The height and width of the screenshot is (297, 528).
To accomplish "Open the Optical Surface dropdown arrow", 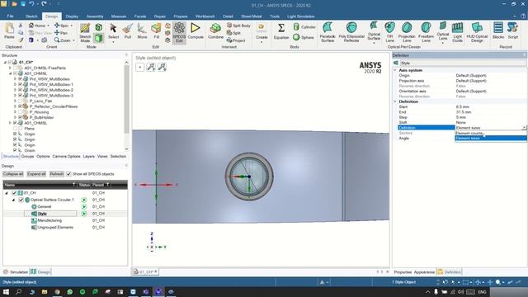I will pos(374,43).
